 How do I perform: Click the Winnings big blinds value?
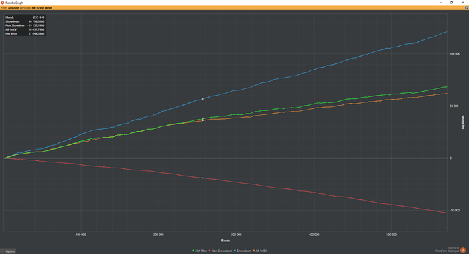(x=42, y=8)
